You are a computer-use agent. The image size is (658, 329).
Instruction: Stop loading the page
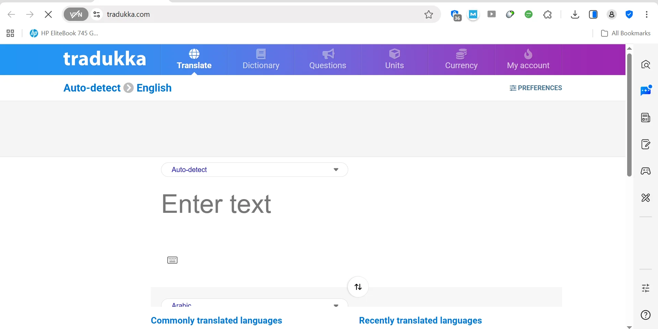(x=48, y=14)
